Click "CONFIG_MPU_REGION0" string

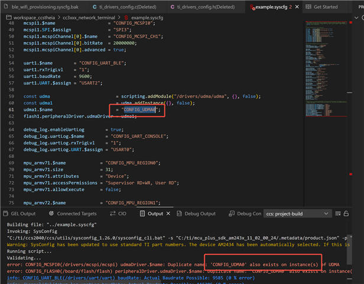132,163
